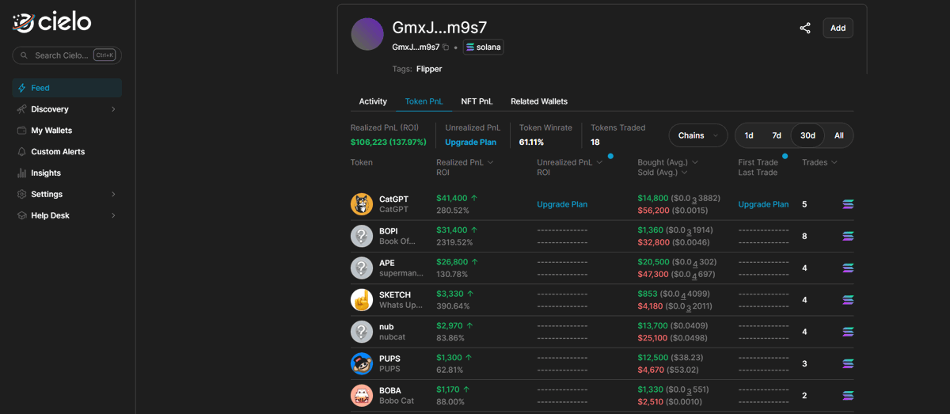The width and height of the screenshot is (950, 414).
Task: Click the Solana icon in nub row
Action: (x=848, y=332)
